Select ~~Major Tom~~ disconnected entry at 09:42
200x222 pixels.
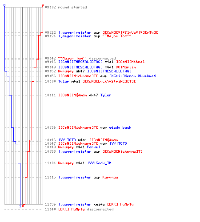click(87, 58)
